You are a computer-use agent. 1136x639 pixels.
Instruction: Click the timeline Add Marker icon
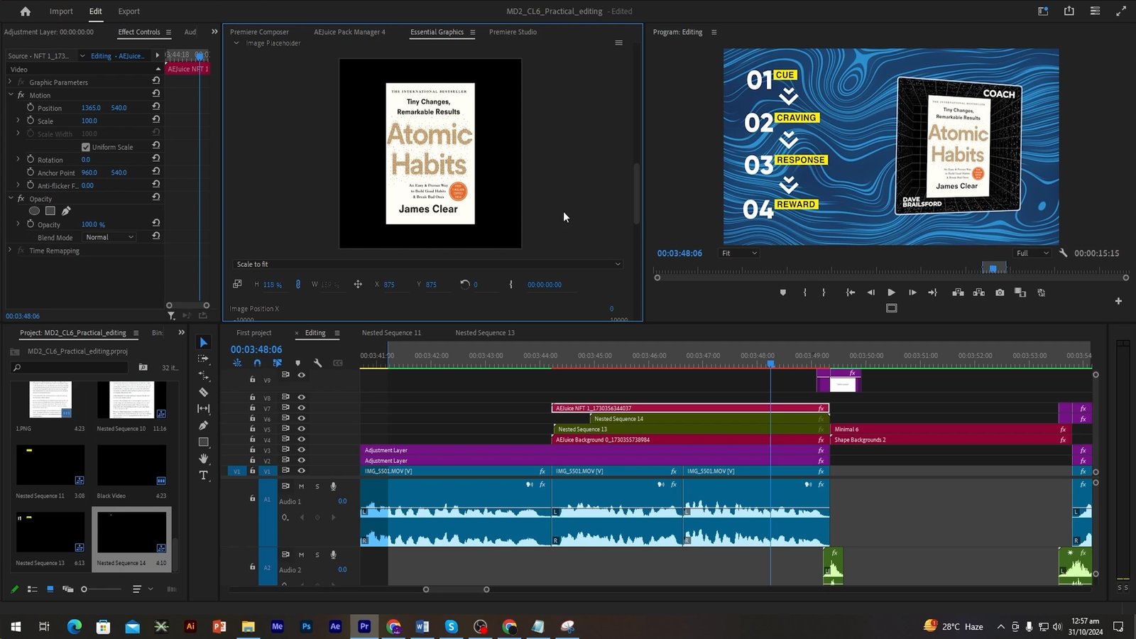click(x=297, y=363)
